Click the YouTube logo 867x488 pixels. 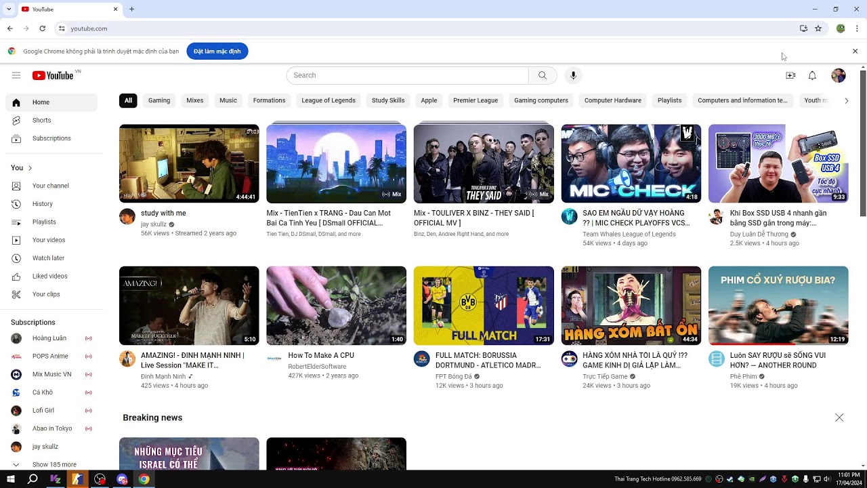coord(53,75)
